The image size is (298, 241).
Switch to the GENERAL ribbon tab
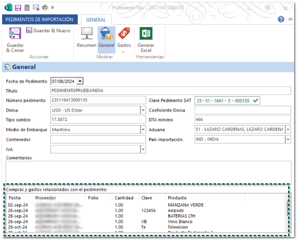(96, 20)
